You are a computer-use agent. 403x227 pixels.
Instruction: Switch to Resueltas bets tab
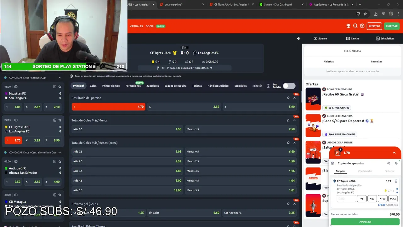point(376,61)
